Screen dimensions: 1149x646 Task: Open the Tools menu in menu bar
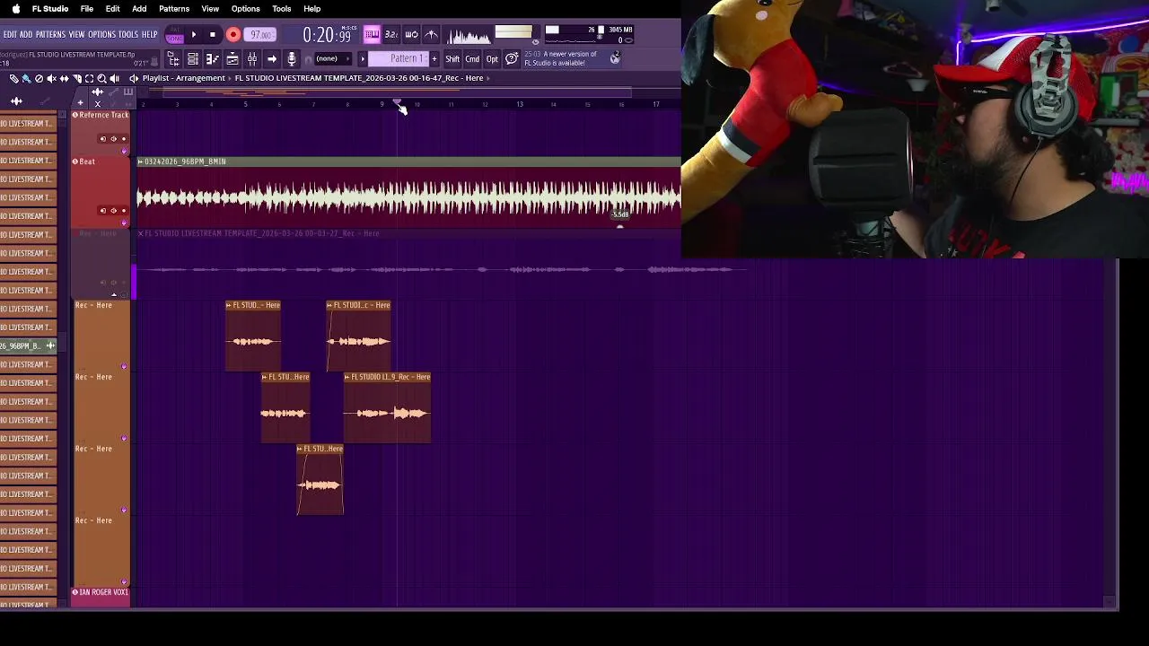pos(282,9)
